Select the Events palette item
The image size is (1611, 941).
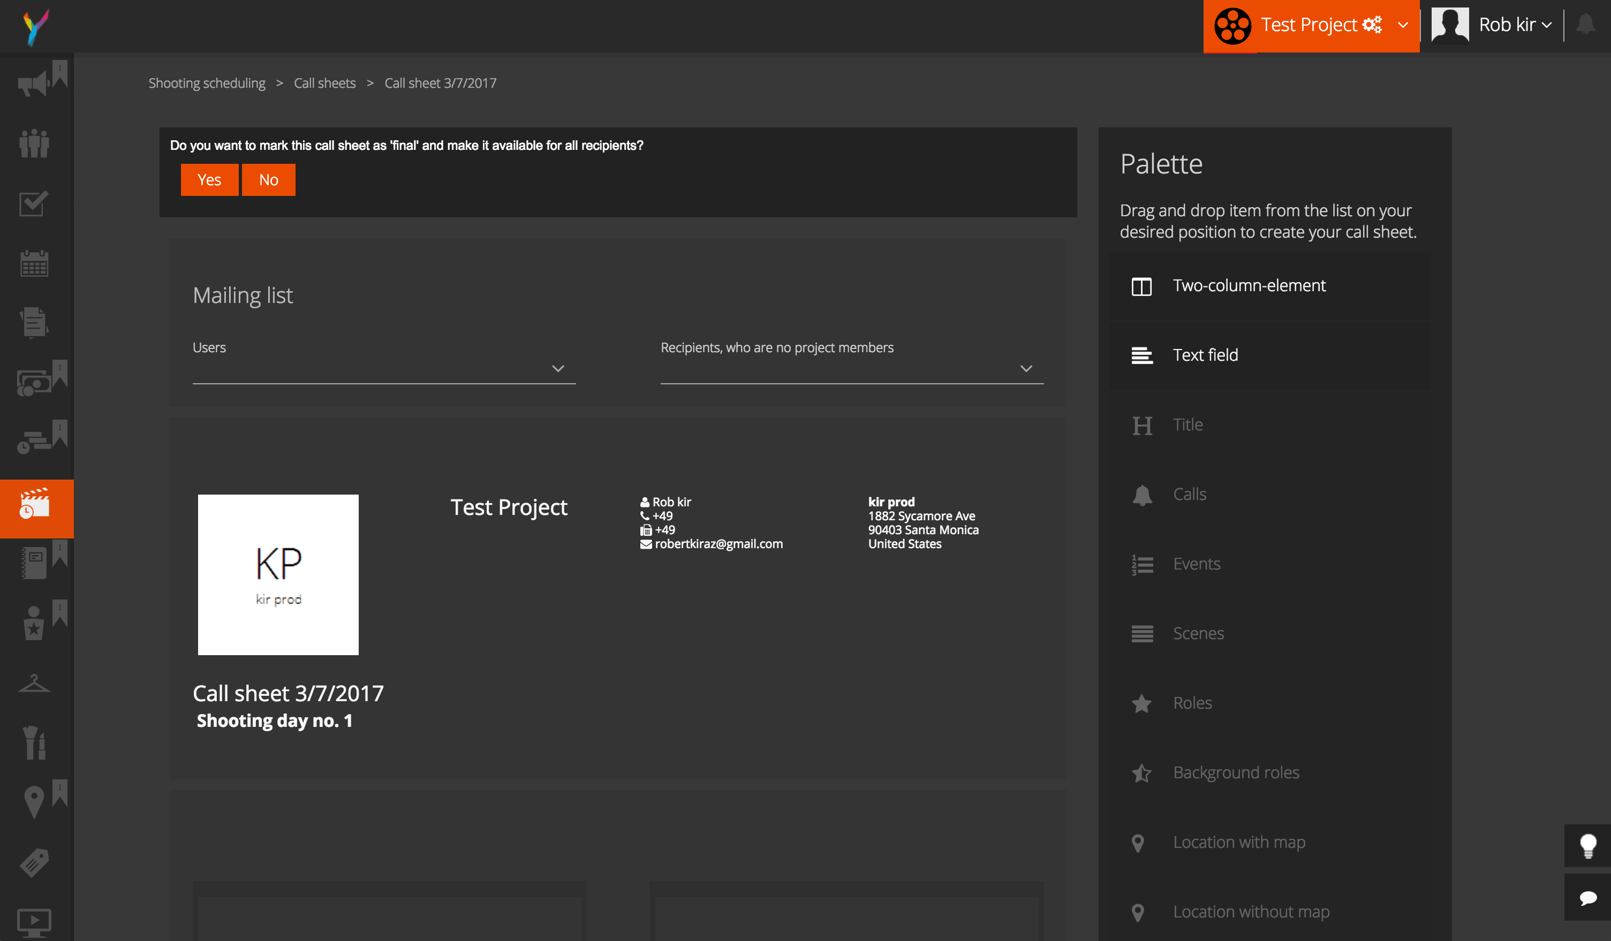pos(1269,565)
